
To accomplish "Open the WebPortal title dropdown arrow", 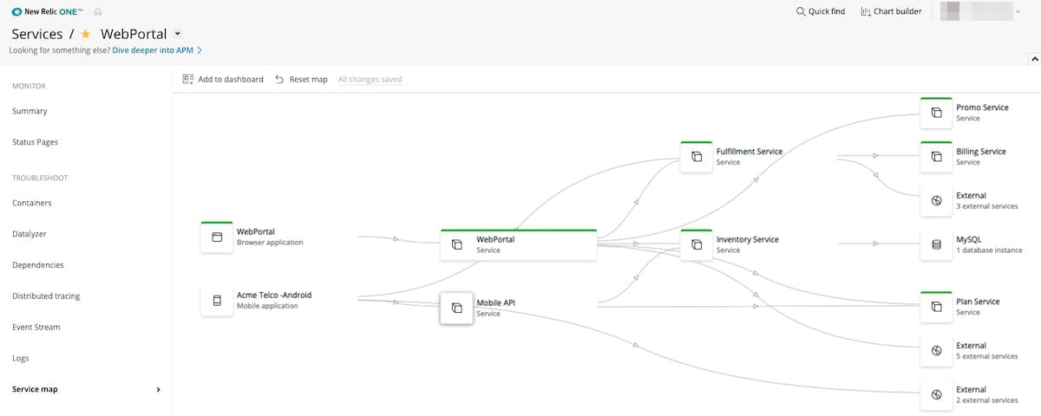I will 178,34.
